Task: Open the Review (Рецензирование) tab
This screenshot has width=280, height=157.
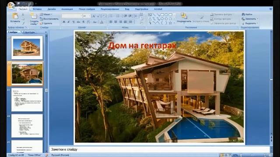Action: point(110,9)
